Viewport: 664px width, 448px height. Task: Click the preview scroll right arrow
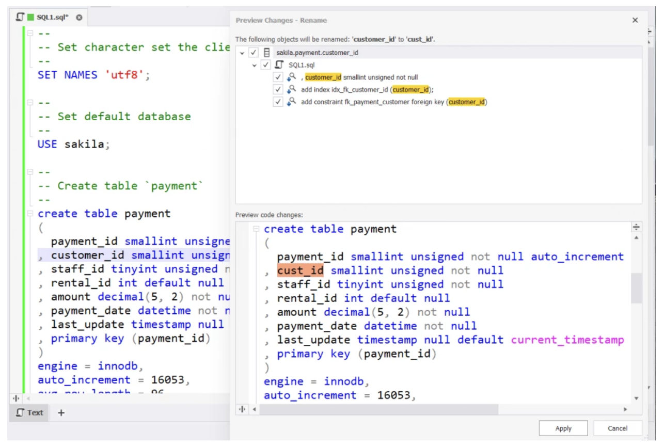(x=626, y=409)
